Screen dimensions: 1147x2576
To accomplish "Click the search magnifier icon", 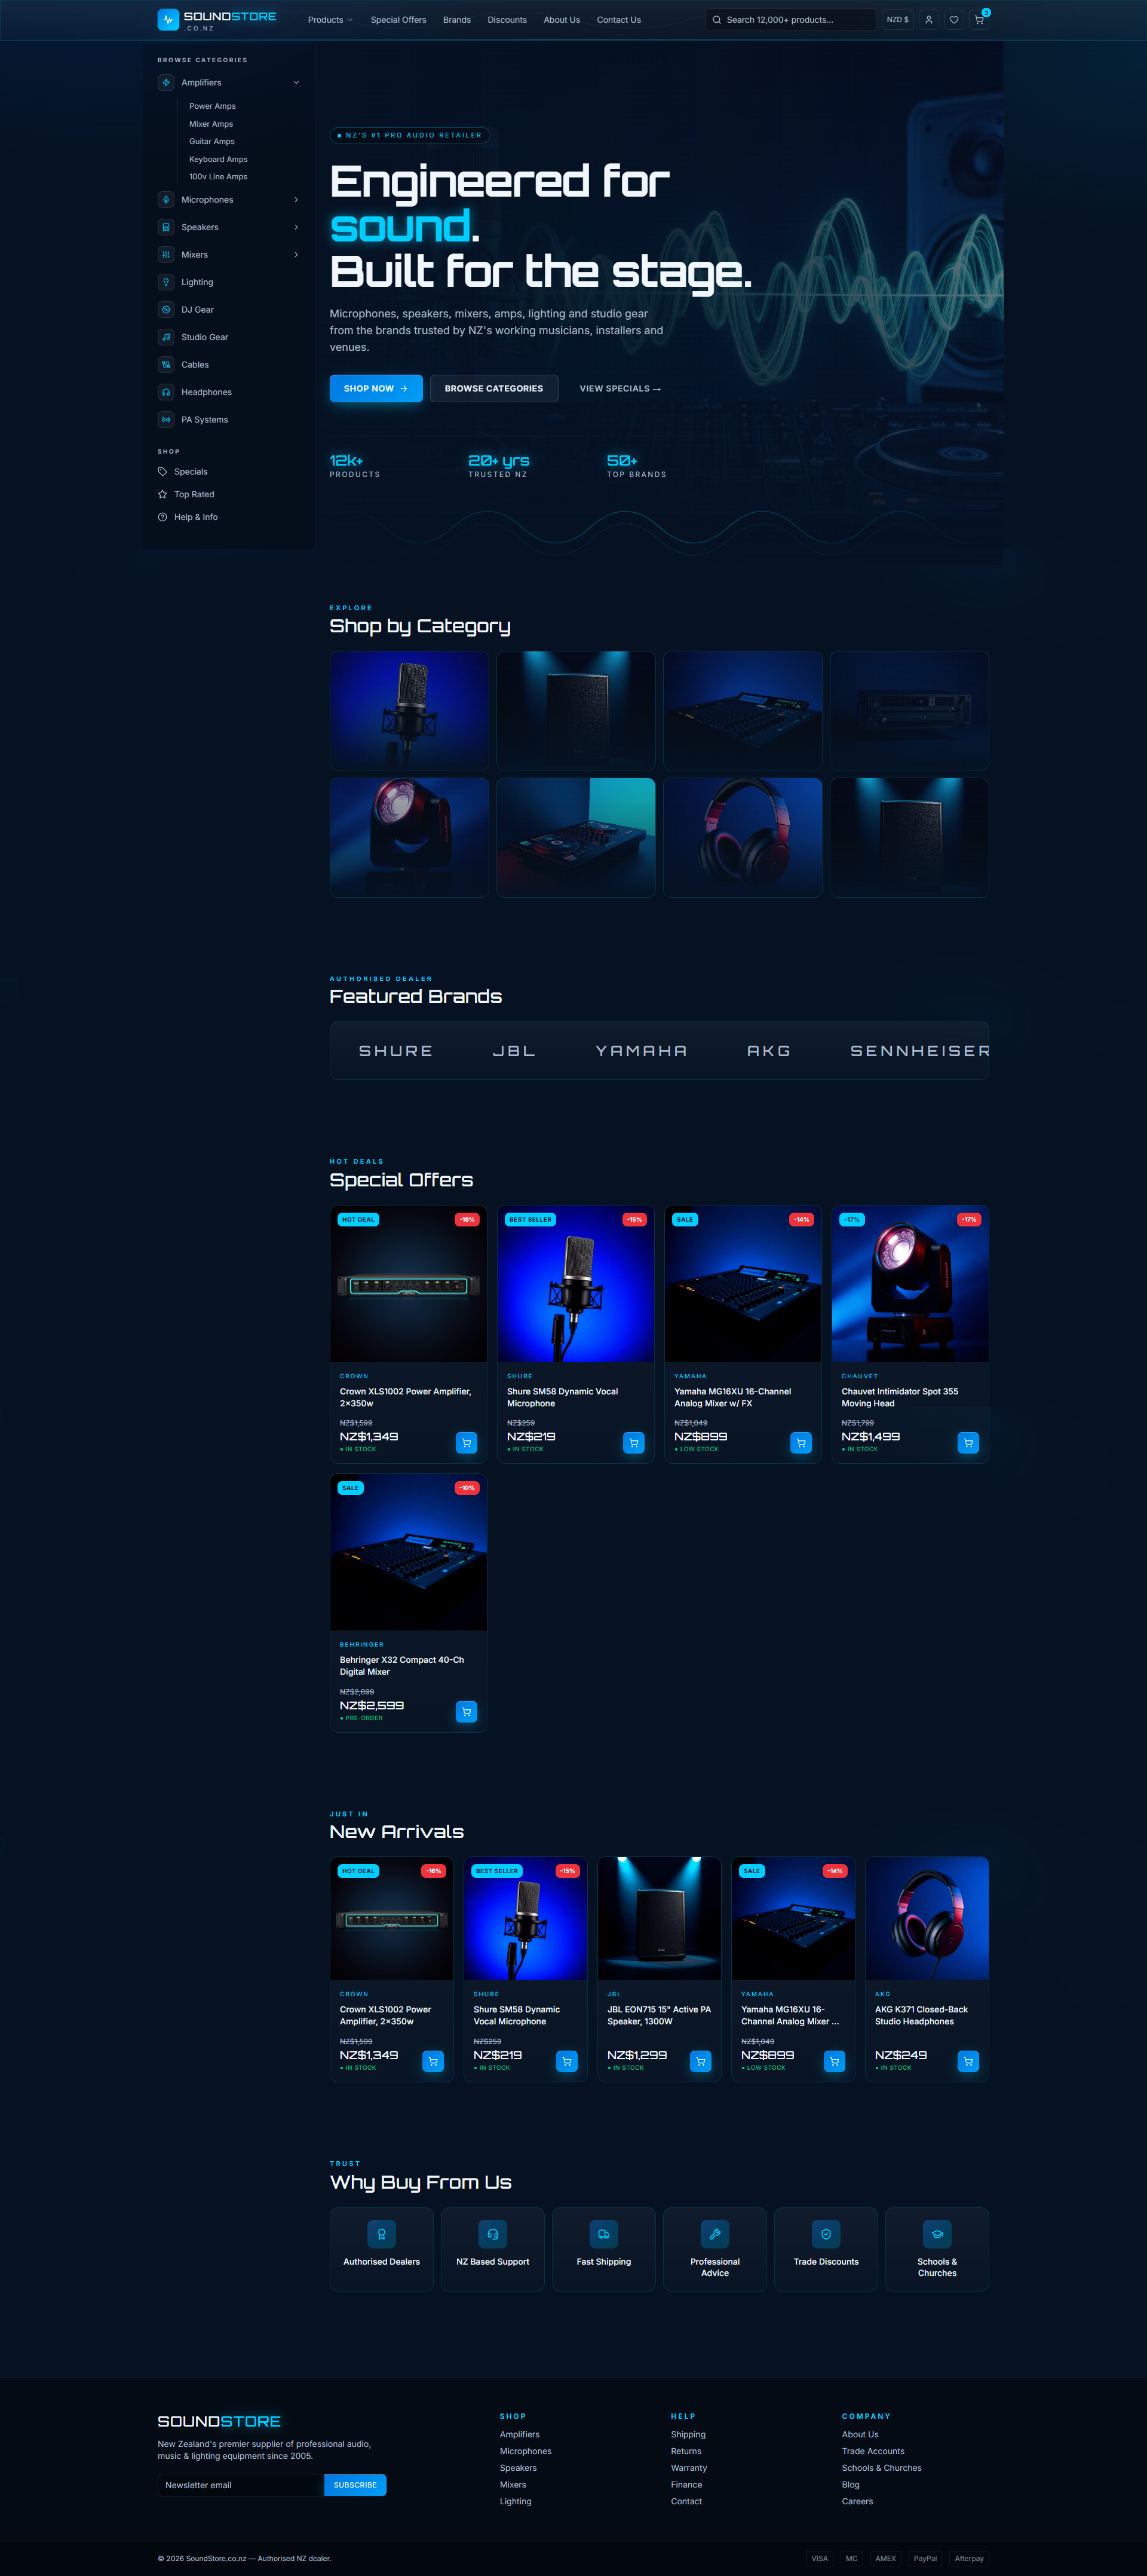I will click(x=716, y=20).
